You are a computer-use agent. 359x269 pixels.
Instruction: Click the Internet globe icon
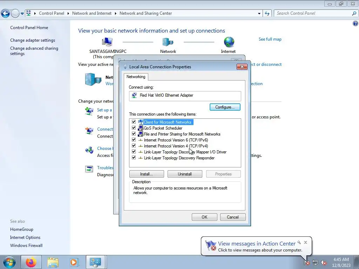(x=229, y=42)
